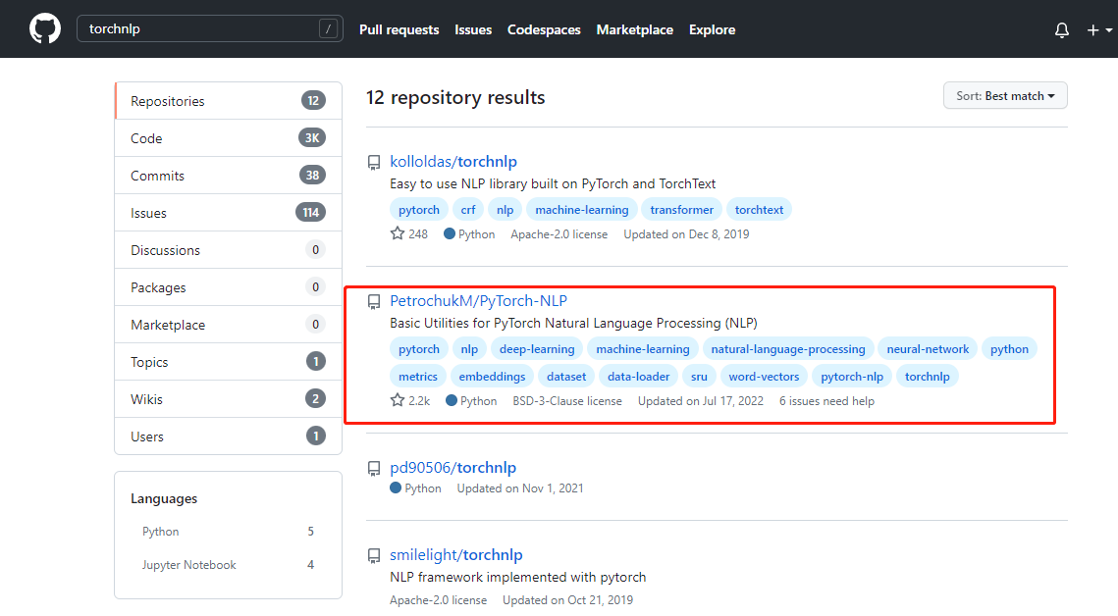The height and width of the screenshot is (616, 1118).
Task: Click the word-vectors topic tag
Action: [x=764, y=376]
